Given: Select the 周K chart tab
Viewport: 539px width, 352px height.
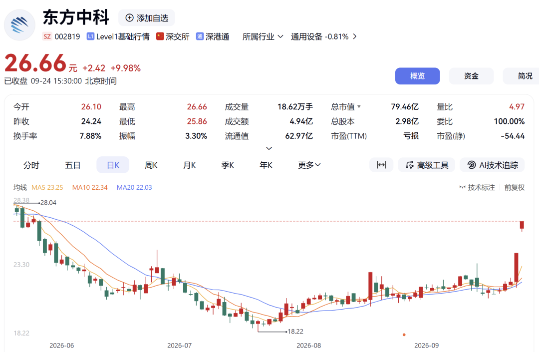Looking at the screenshot, I should coord(151,165).
